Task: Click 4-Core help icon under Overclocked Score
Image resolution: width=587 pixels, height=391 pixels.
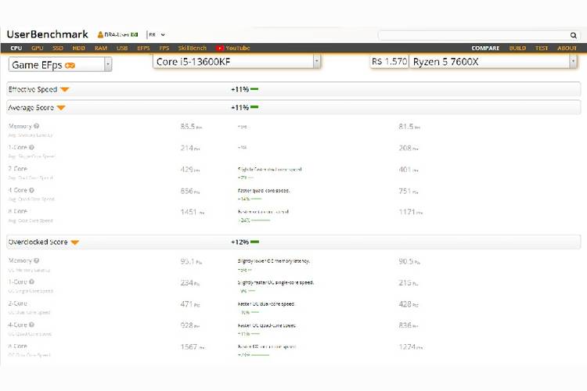Action: [x=31, y=325]
